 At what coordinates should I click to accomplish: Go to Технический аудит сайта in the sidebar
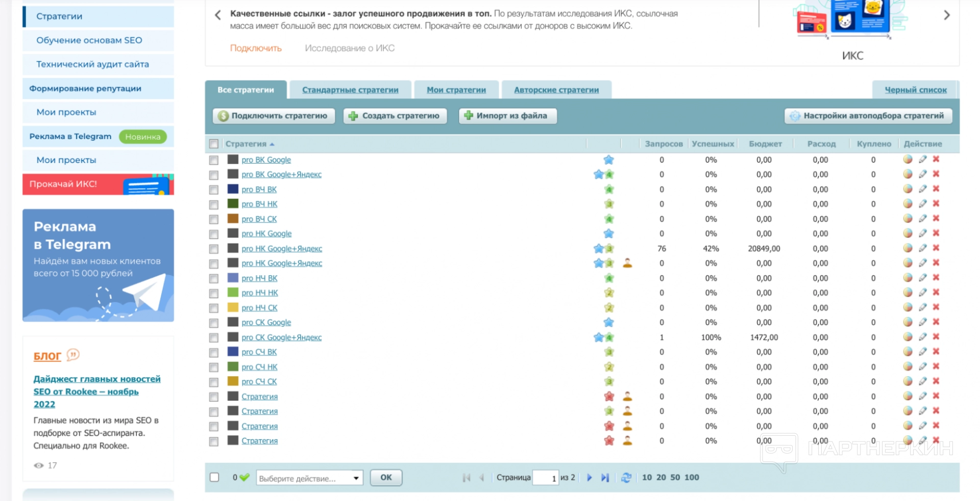98,64
